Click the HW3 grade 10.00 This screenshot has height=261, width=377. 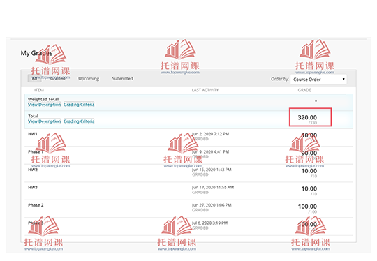(309, 188)
